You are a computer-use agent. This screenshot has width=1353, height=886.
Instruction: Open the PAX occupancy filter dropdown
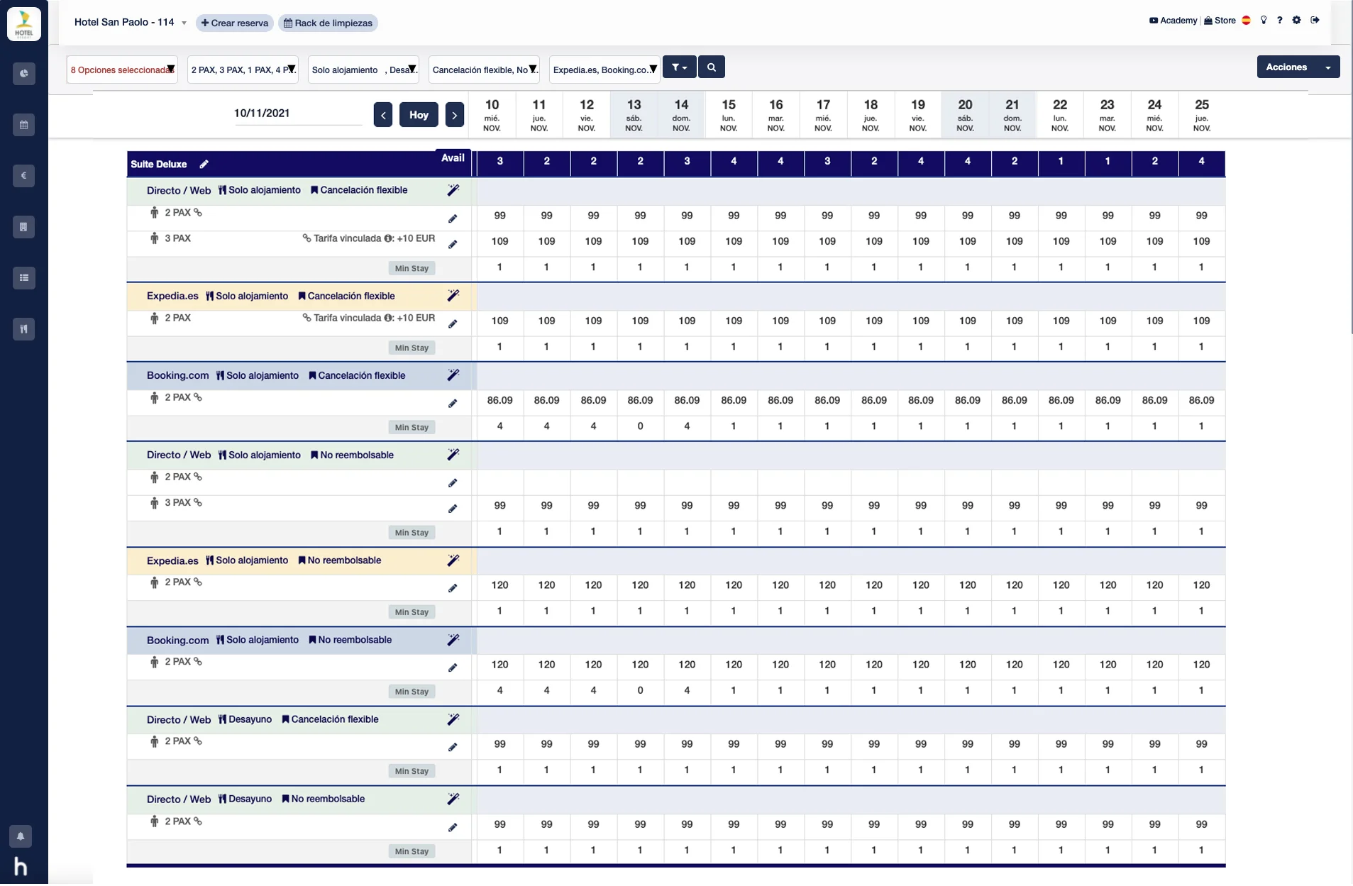pyautogui.click(x=243, y=70)
